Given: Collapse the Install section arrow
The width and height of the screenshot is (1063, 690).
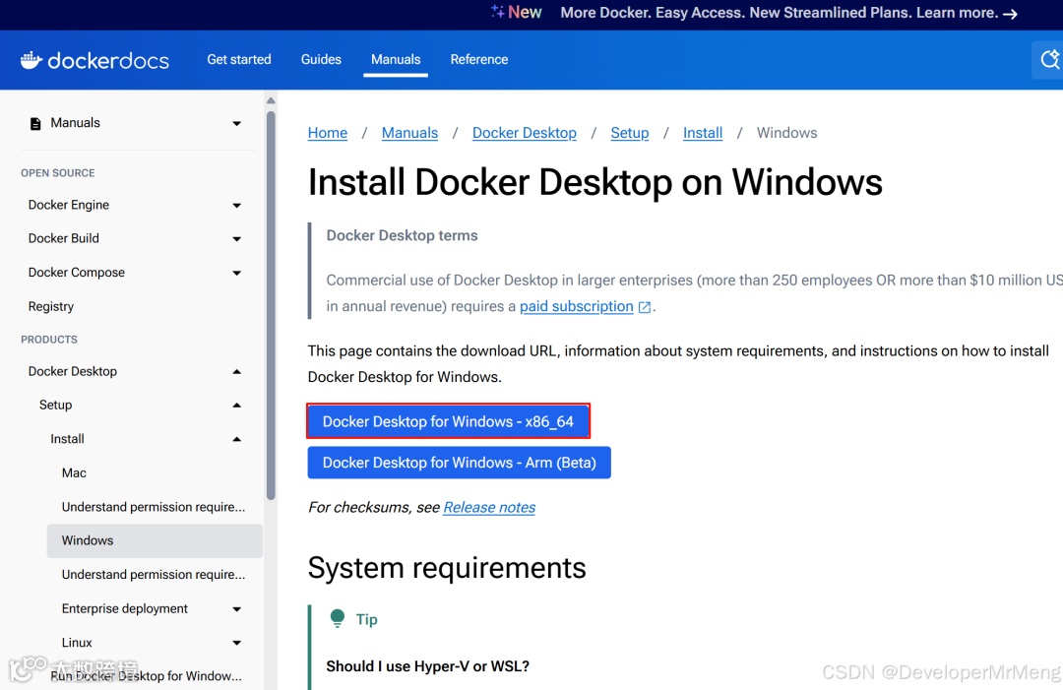Looking at the screenshot, I should (x=236, y=439).
